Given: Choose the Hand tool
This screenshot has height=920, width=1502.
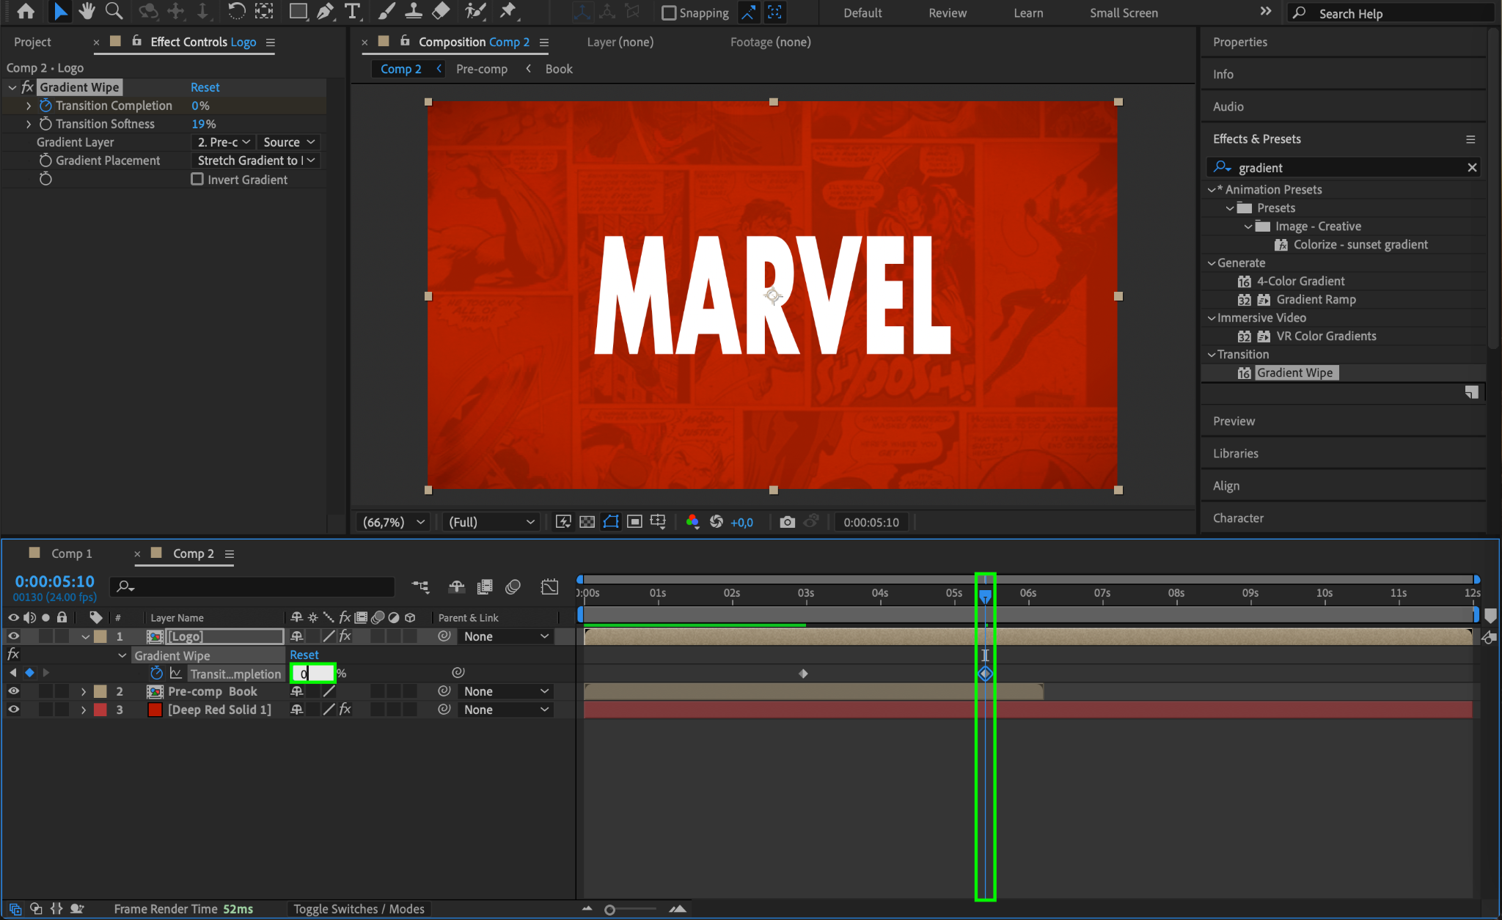Looking at the screenshot, I should (x=87, y=11).
